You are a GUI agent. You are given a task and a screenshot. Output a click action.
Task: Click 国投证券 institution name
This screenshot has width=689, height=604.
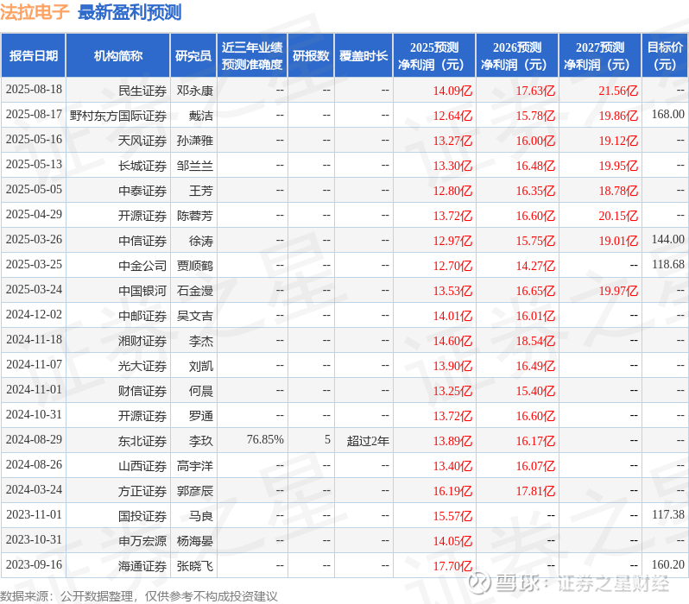[142, 517]
